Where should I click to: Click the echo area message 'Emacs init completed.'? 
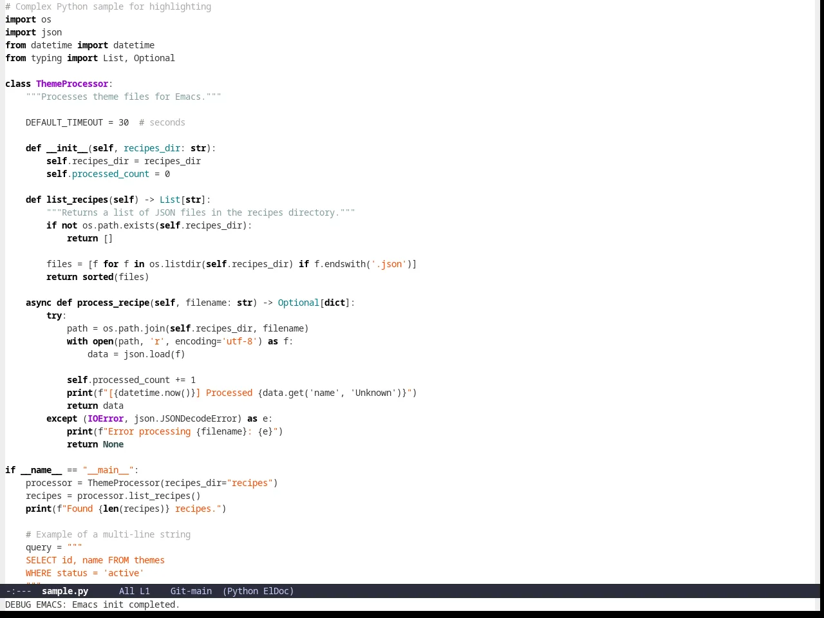(x=126, y=604)
